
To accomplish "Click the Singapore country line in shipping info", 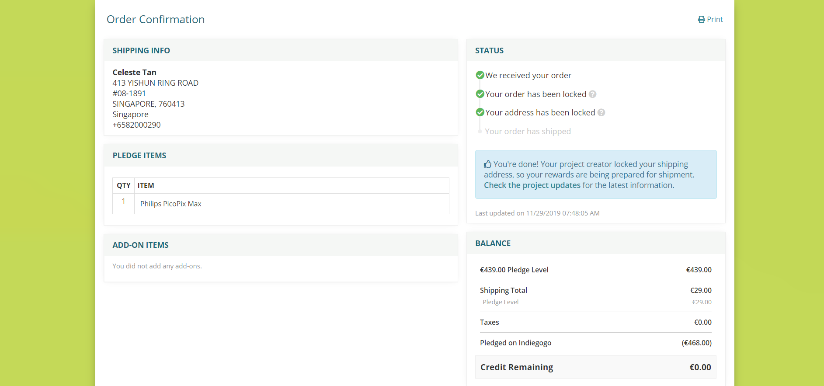I will (130, 114).
